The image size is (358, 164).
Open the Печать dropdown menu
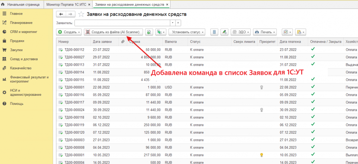tap(265, 32)
